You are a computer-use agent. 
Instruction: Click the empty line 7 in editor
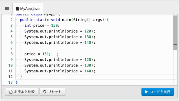pyautogui.click(x=95, y=48)
